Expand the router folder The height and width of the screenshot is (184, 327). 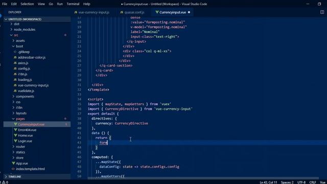point(37,147)
